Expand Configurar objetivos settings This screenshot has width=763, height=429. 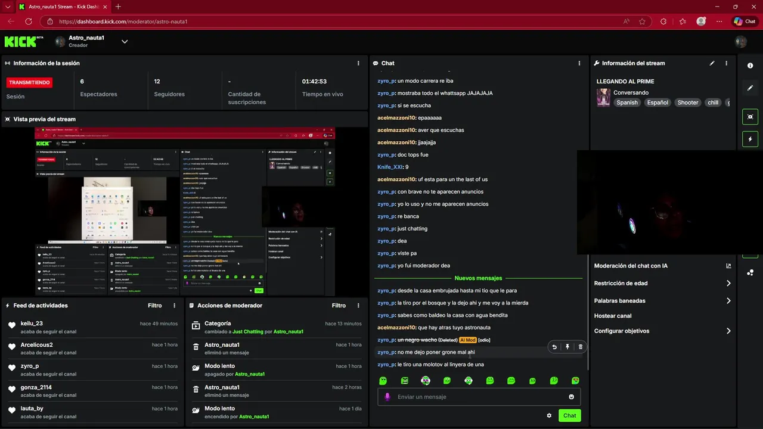[728, 331]
